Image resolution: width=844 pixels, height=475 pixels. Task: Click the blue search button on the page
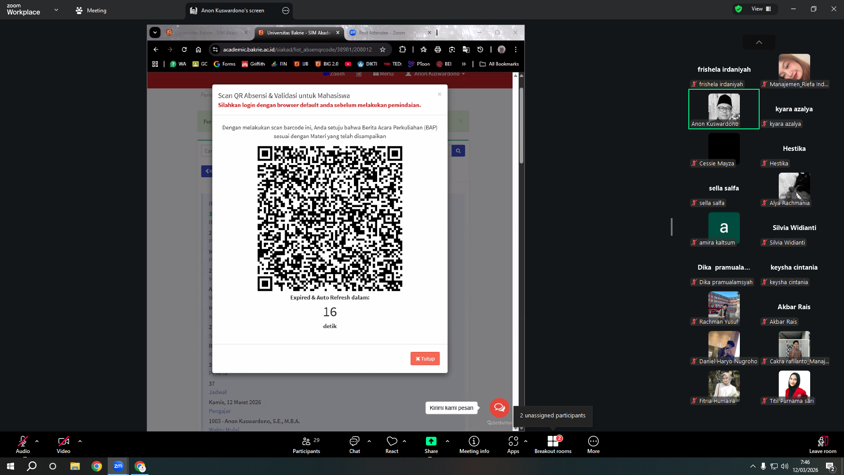458,151
